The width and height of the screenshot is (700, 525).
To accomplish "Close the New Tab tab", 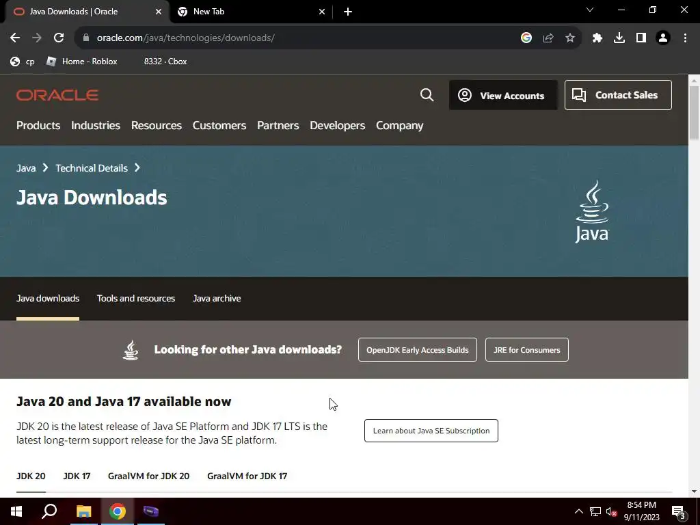I will [322, 12].
